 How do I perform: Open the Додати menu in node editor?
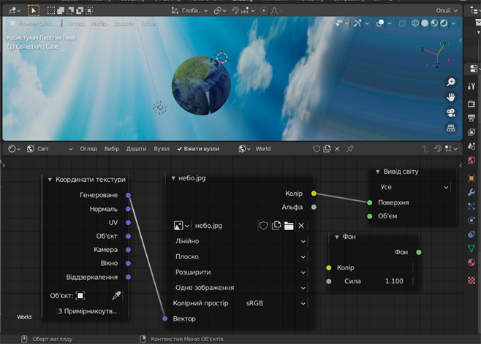pos(136,149)
